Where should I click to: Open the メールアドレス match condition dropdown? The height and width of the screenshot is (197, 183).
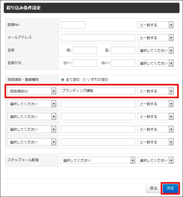pos(156,38)
